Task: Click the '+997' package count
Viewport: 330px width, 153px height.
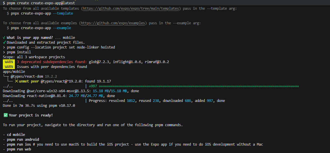Action: coord(93,86)
